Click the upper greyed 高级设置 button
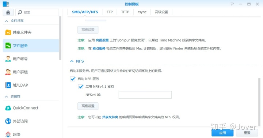 [x=88, y=30]
